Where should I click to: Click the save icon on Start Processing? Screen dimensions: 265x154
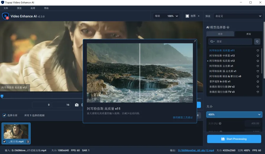pos(223,139)
